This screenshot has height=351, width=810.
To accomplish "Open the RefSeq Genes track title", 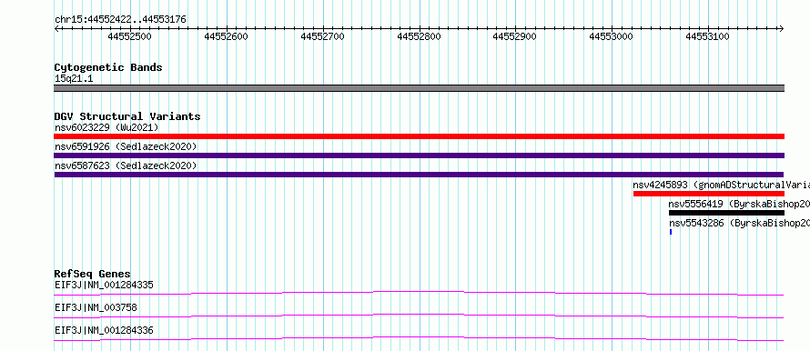I will click(x=93, y=274).
